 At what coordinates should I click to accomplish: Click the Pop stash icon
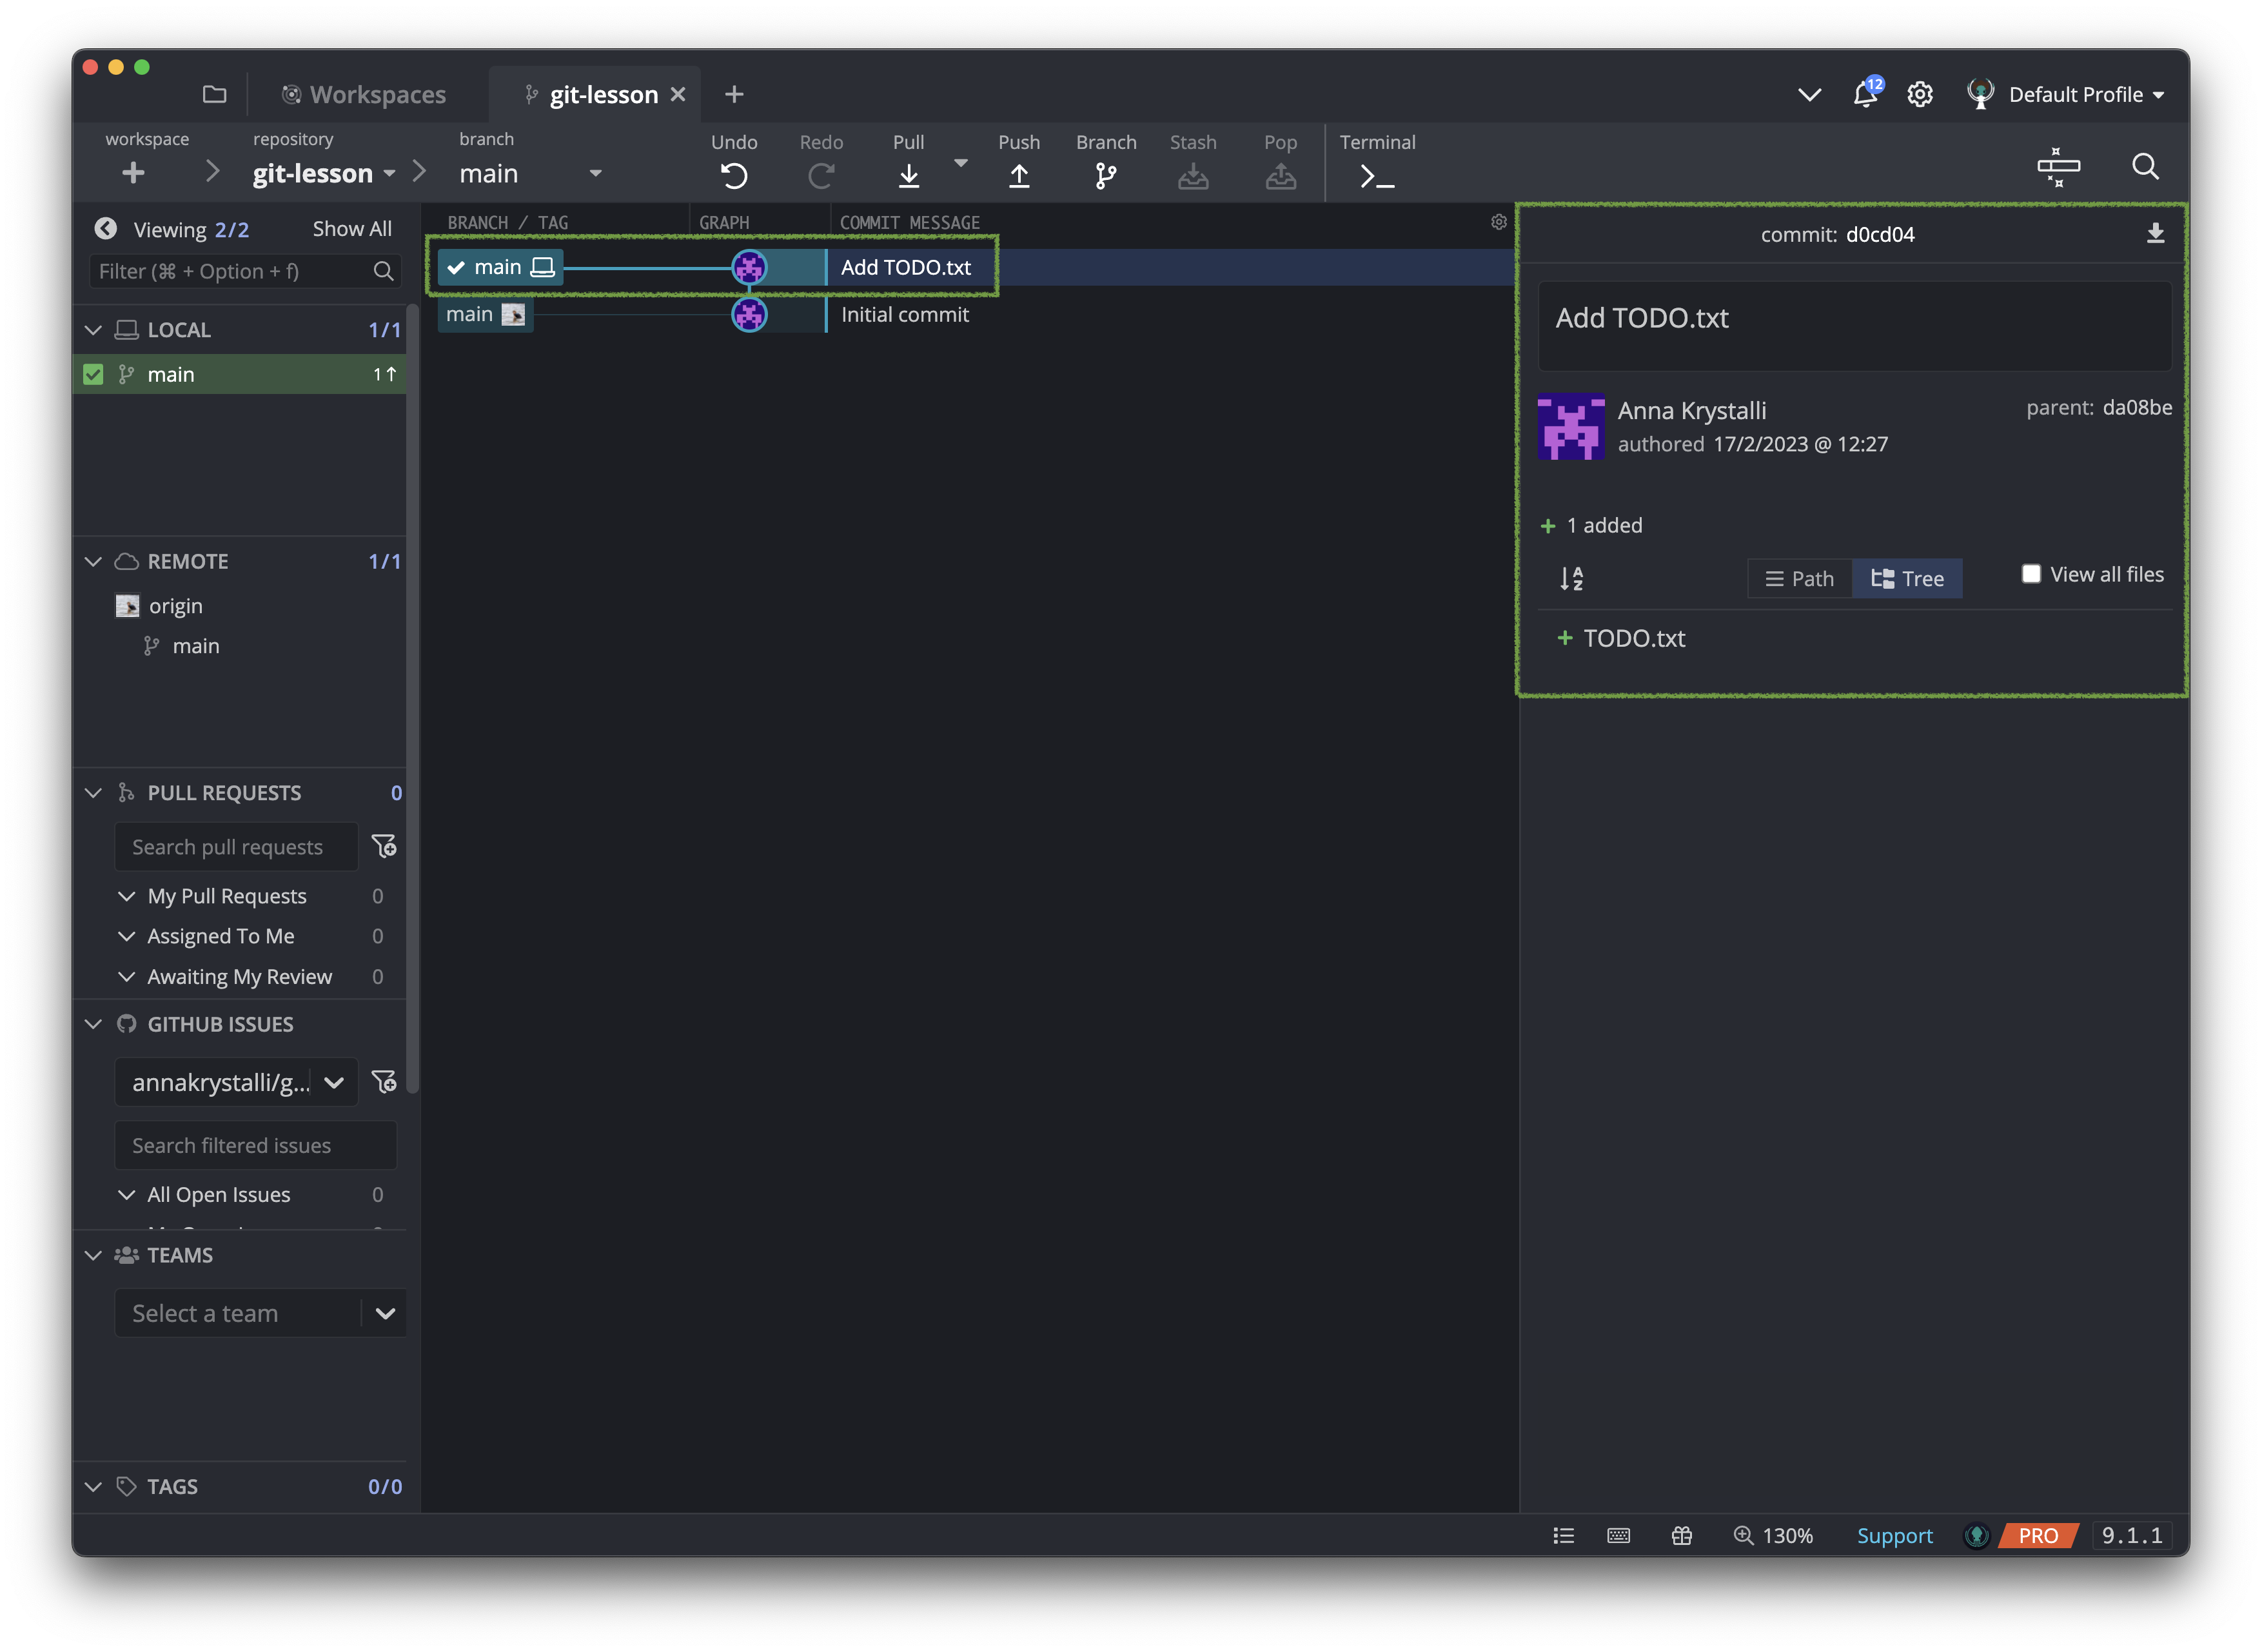click(1280, 176)
